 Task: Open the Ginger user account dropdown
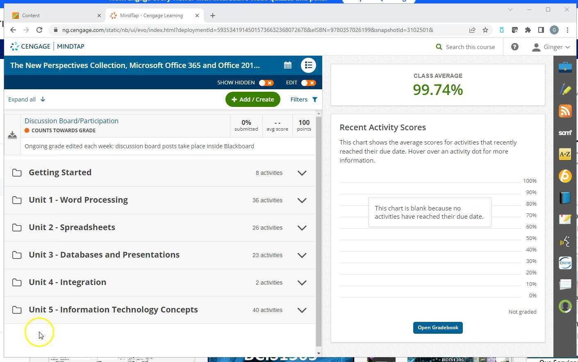pyautogui.click(x=551, y=47)
